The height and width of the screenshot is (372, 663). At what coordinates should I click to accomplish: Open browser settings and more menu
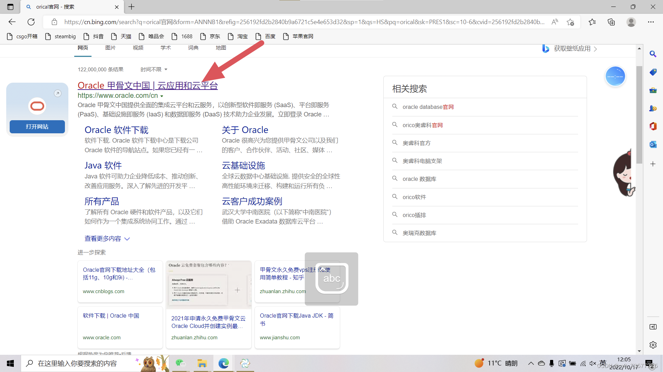pyautogui.click(x=651, y=22)
